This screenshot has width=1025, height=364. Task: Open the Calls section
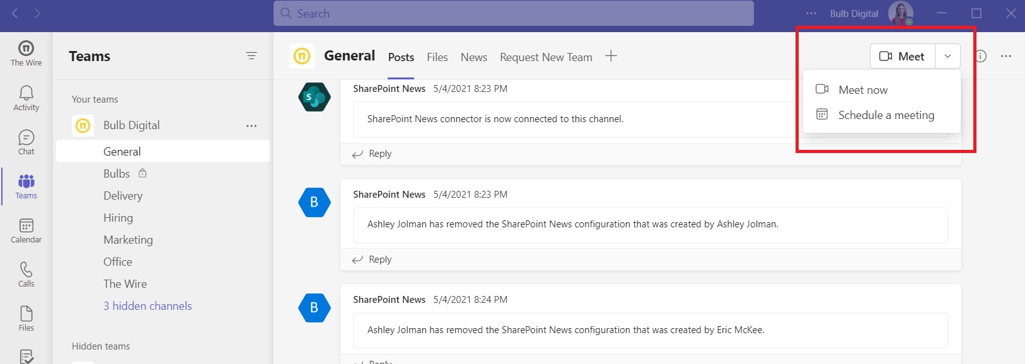(26, 275)
